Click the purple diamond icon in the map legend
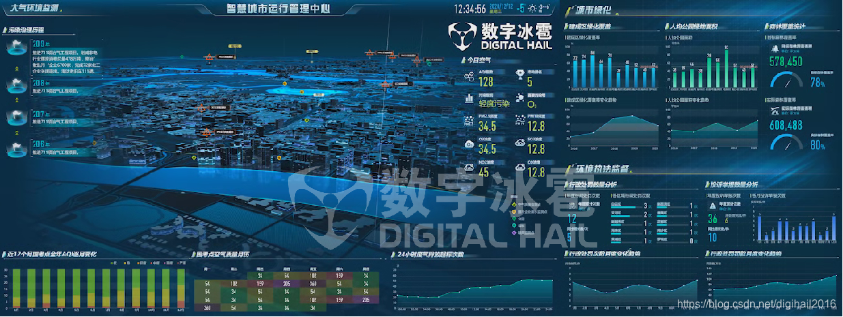 click(x=513, y=234)
